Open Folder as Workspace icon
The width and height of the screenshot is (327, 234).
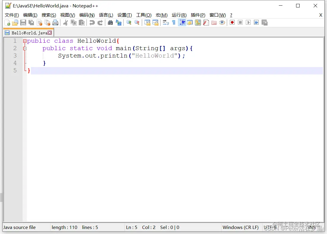214,23
